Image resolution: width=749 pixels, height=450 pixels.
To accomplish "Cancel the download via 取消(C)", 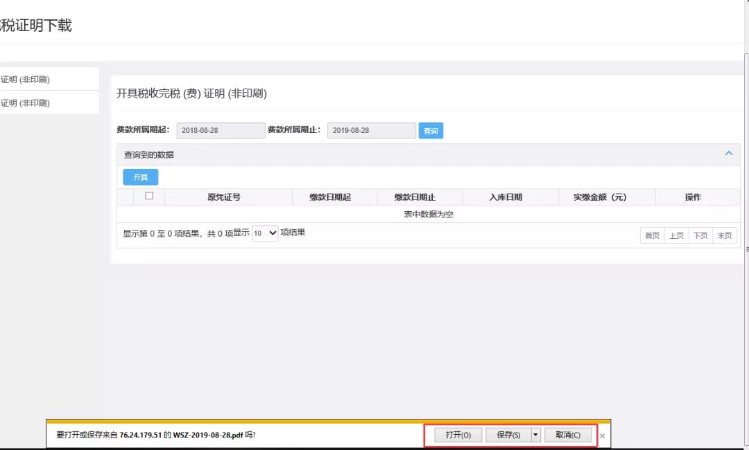I will pyautogui.click(x=568, y=435).
